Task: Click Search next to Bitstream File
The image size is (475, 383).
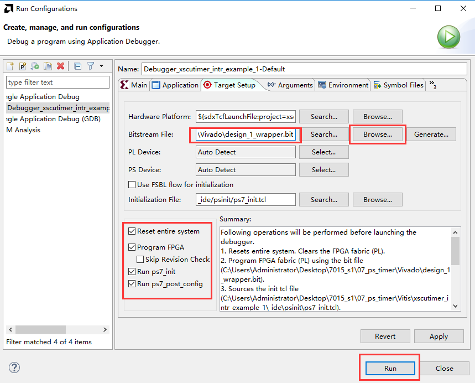Action: (x=324, y=134)
